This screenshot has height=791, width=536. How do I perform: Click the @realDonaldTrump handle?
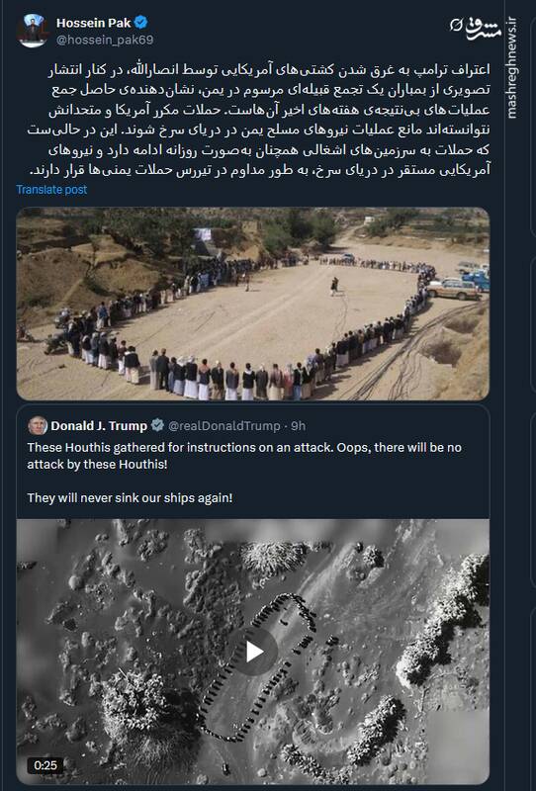click(223, 426)
